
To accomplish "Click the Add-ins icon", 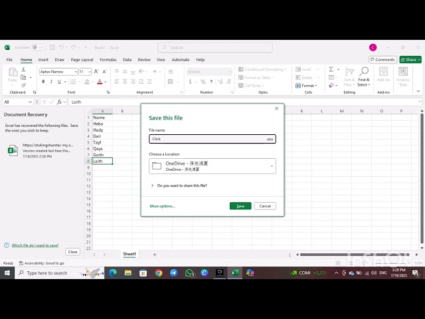I will 383,72.
